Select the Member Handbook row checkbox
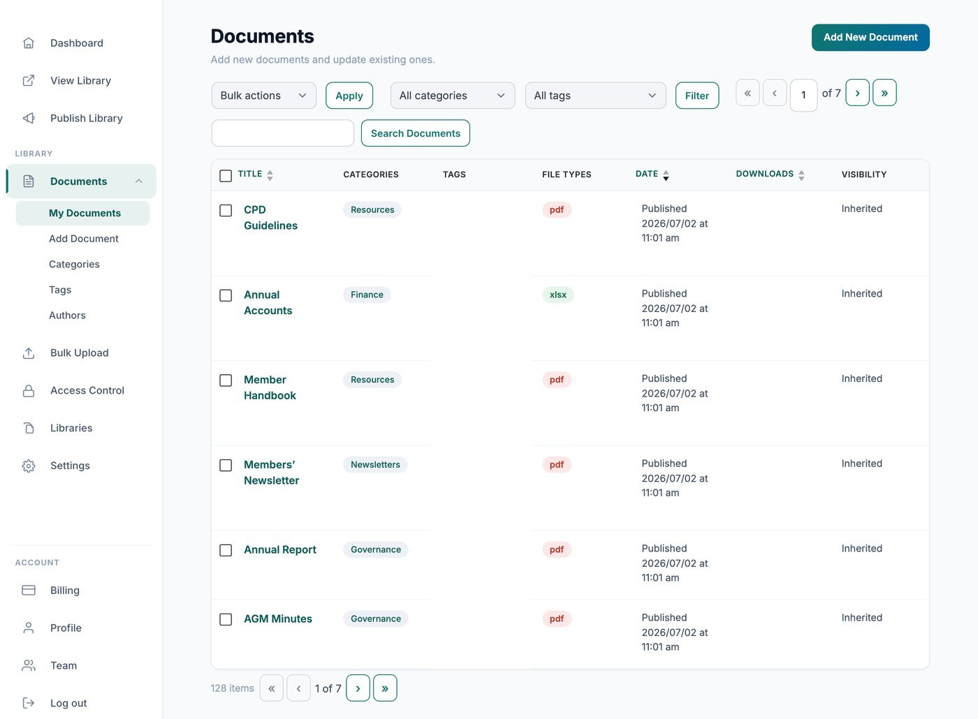Image resolution: width=978 pixels, height=719 pixels. 226,380
